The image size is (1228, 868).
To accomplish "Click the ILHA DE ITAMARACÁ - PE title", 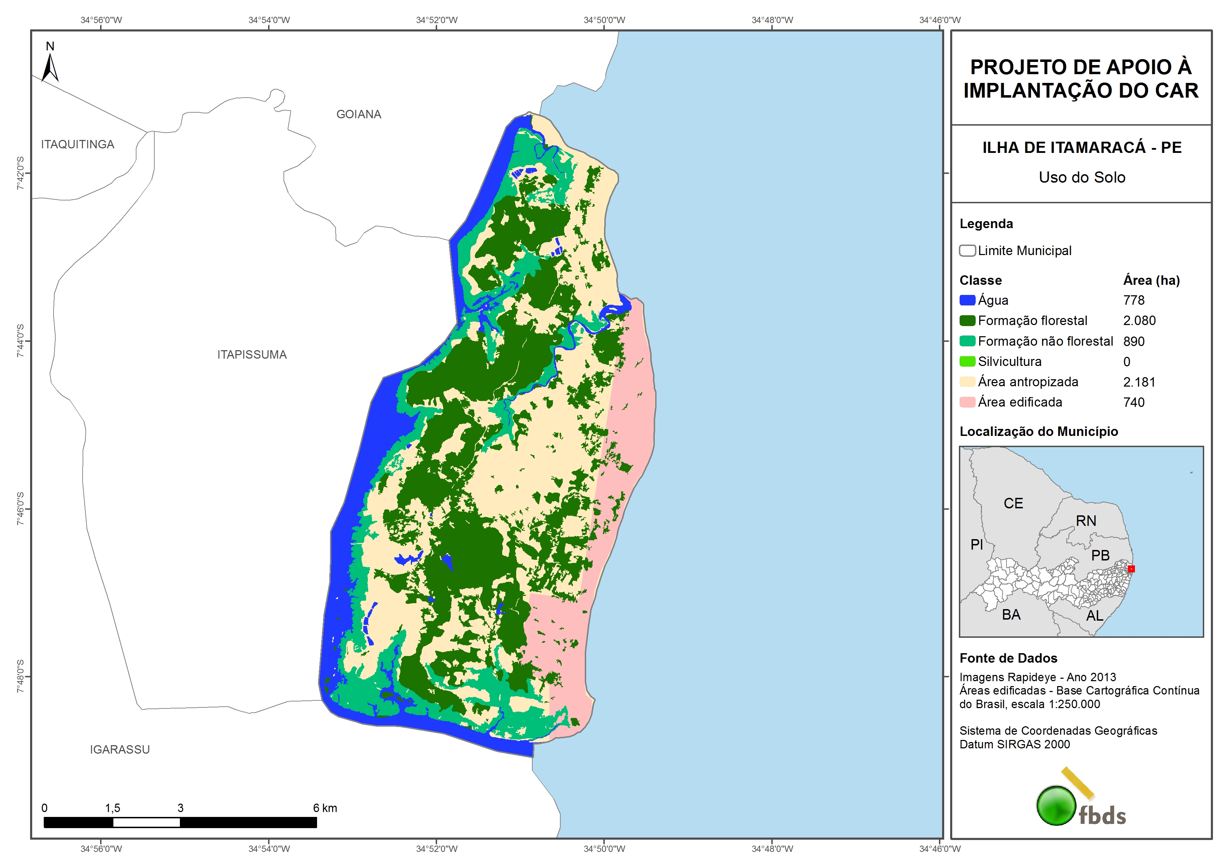I will (1081, 148).
